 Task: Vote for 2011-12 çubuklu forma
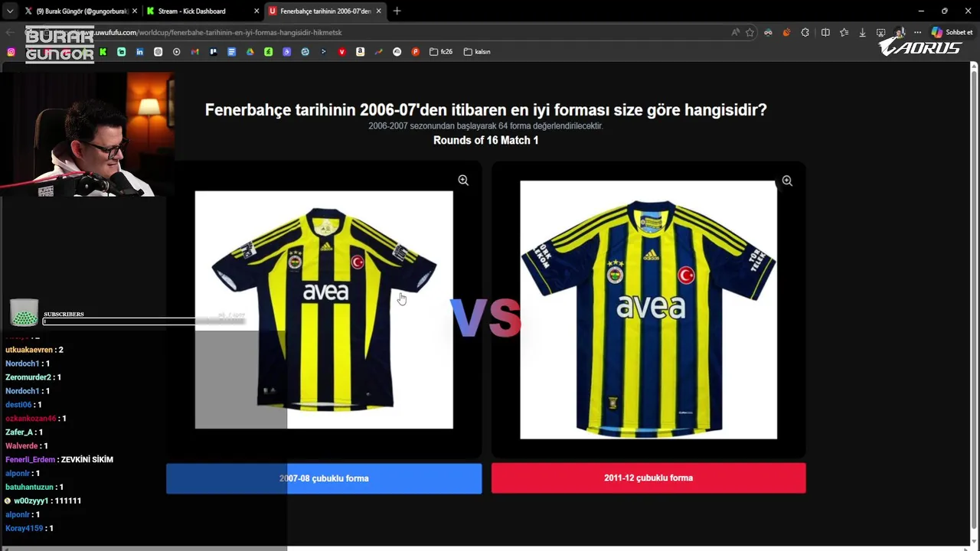[x=648, y=478]
